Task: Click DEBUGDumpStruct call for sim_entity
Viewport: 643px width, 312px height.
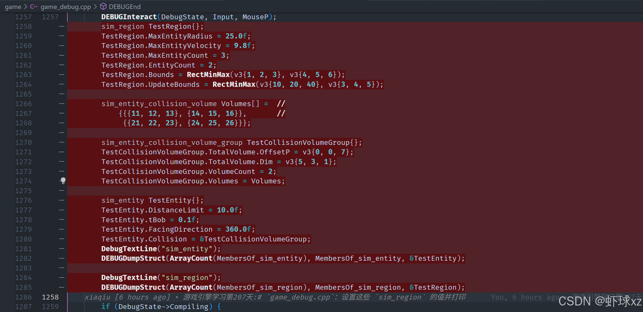Action: 133,258
